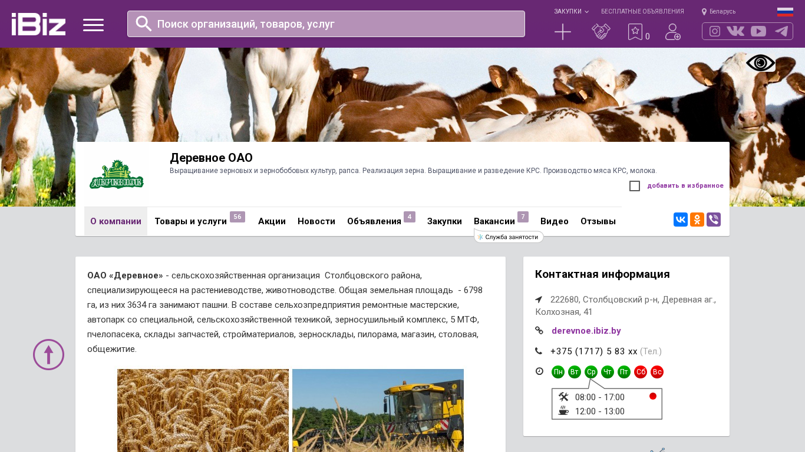Screen dimensions: 805x452
Task: Switch to the Видео tab
Action: 555,221
